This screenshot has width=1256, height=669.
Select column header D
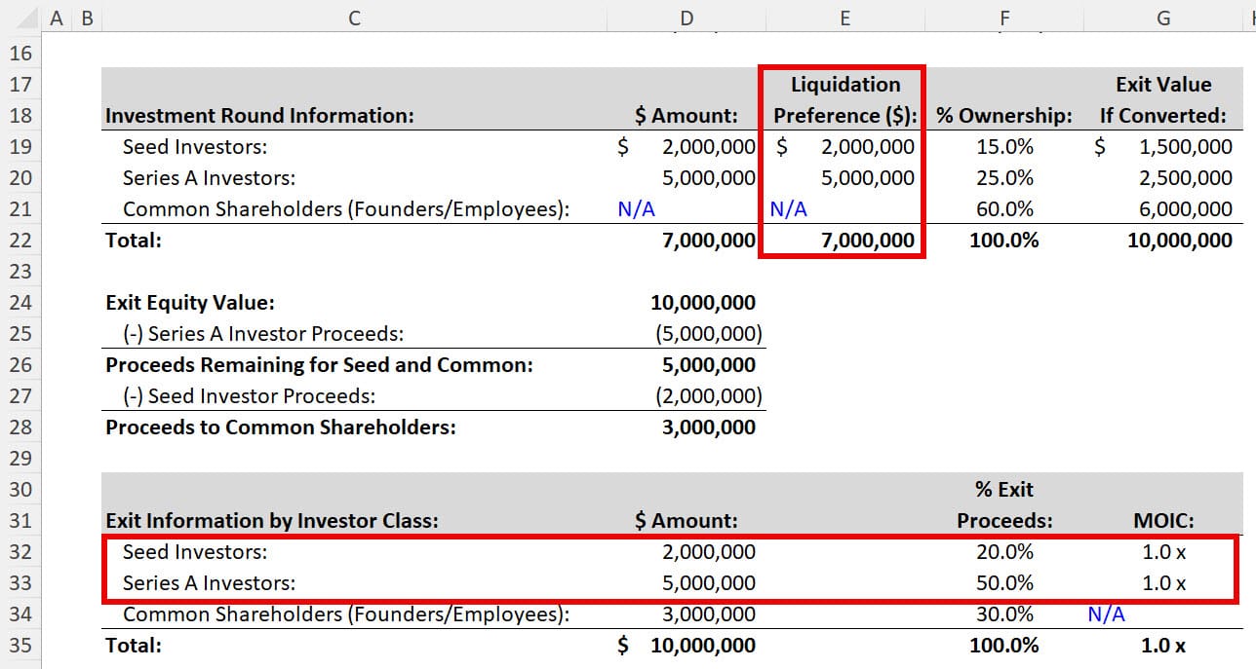(687, 17)
